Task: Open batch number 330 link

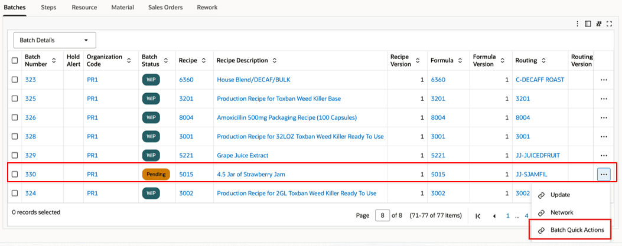Action: (31, 174)
